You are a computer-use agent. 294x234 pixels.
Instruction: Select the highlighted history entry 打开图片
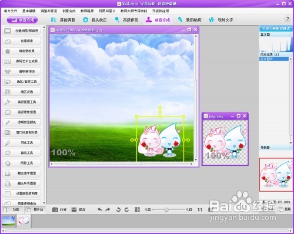coord(274,59)
